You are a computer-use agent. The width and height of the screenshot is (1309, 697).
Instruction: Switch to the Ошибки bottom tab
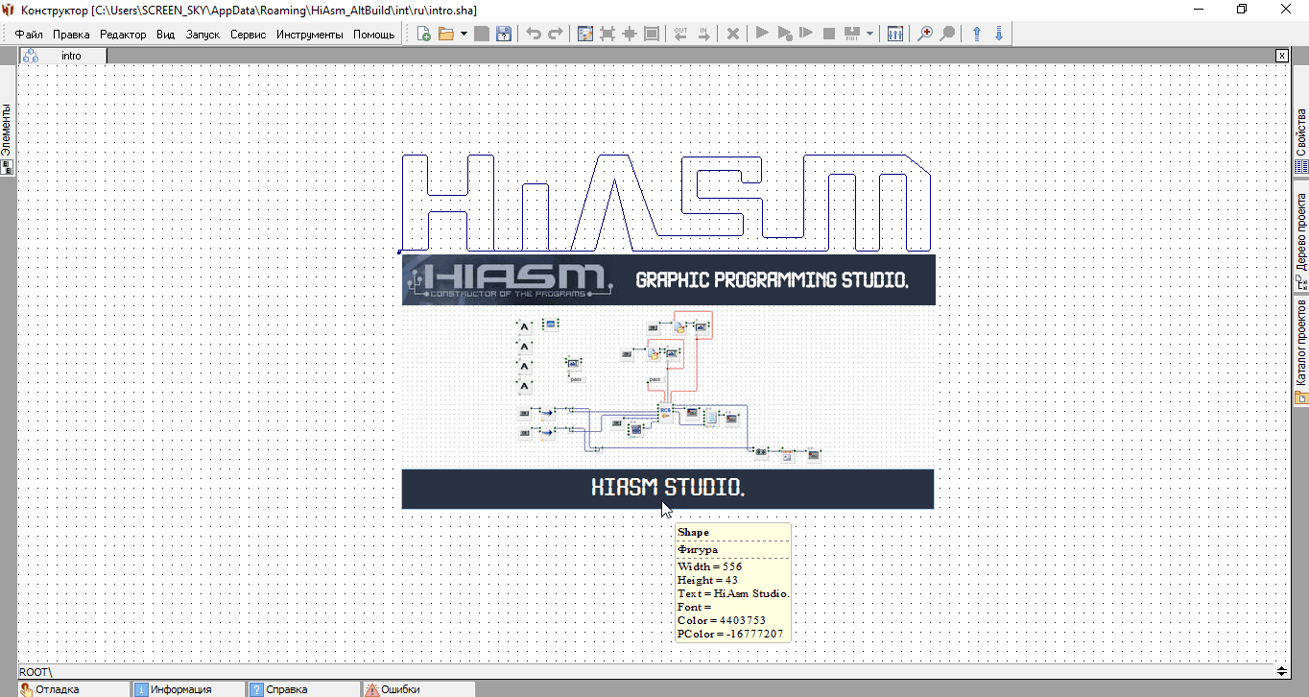click(418, 689)
